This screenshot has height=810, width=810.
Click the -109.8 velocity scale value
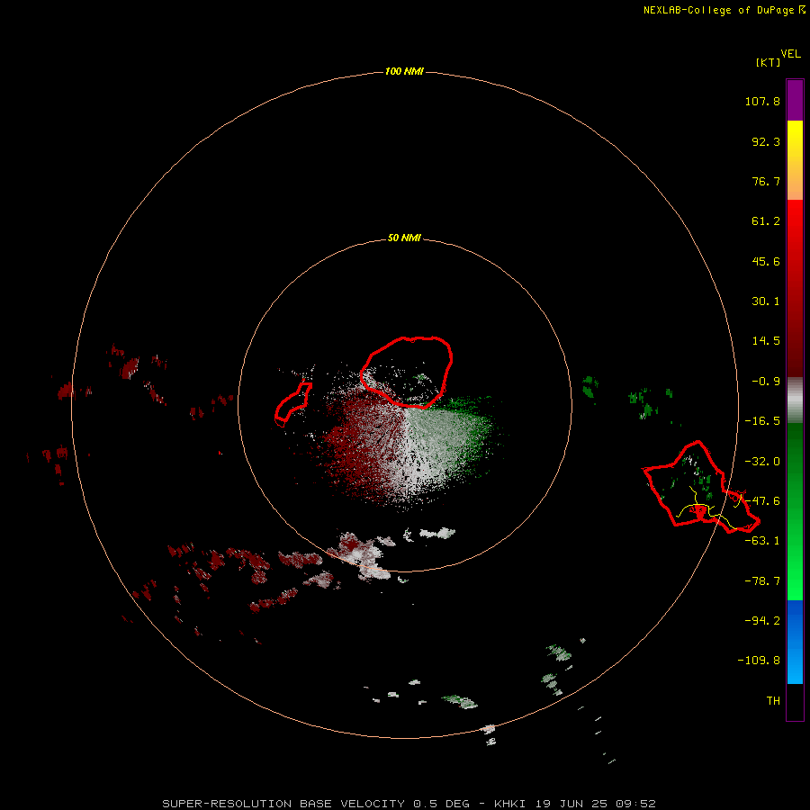[x=759, y=661]
